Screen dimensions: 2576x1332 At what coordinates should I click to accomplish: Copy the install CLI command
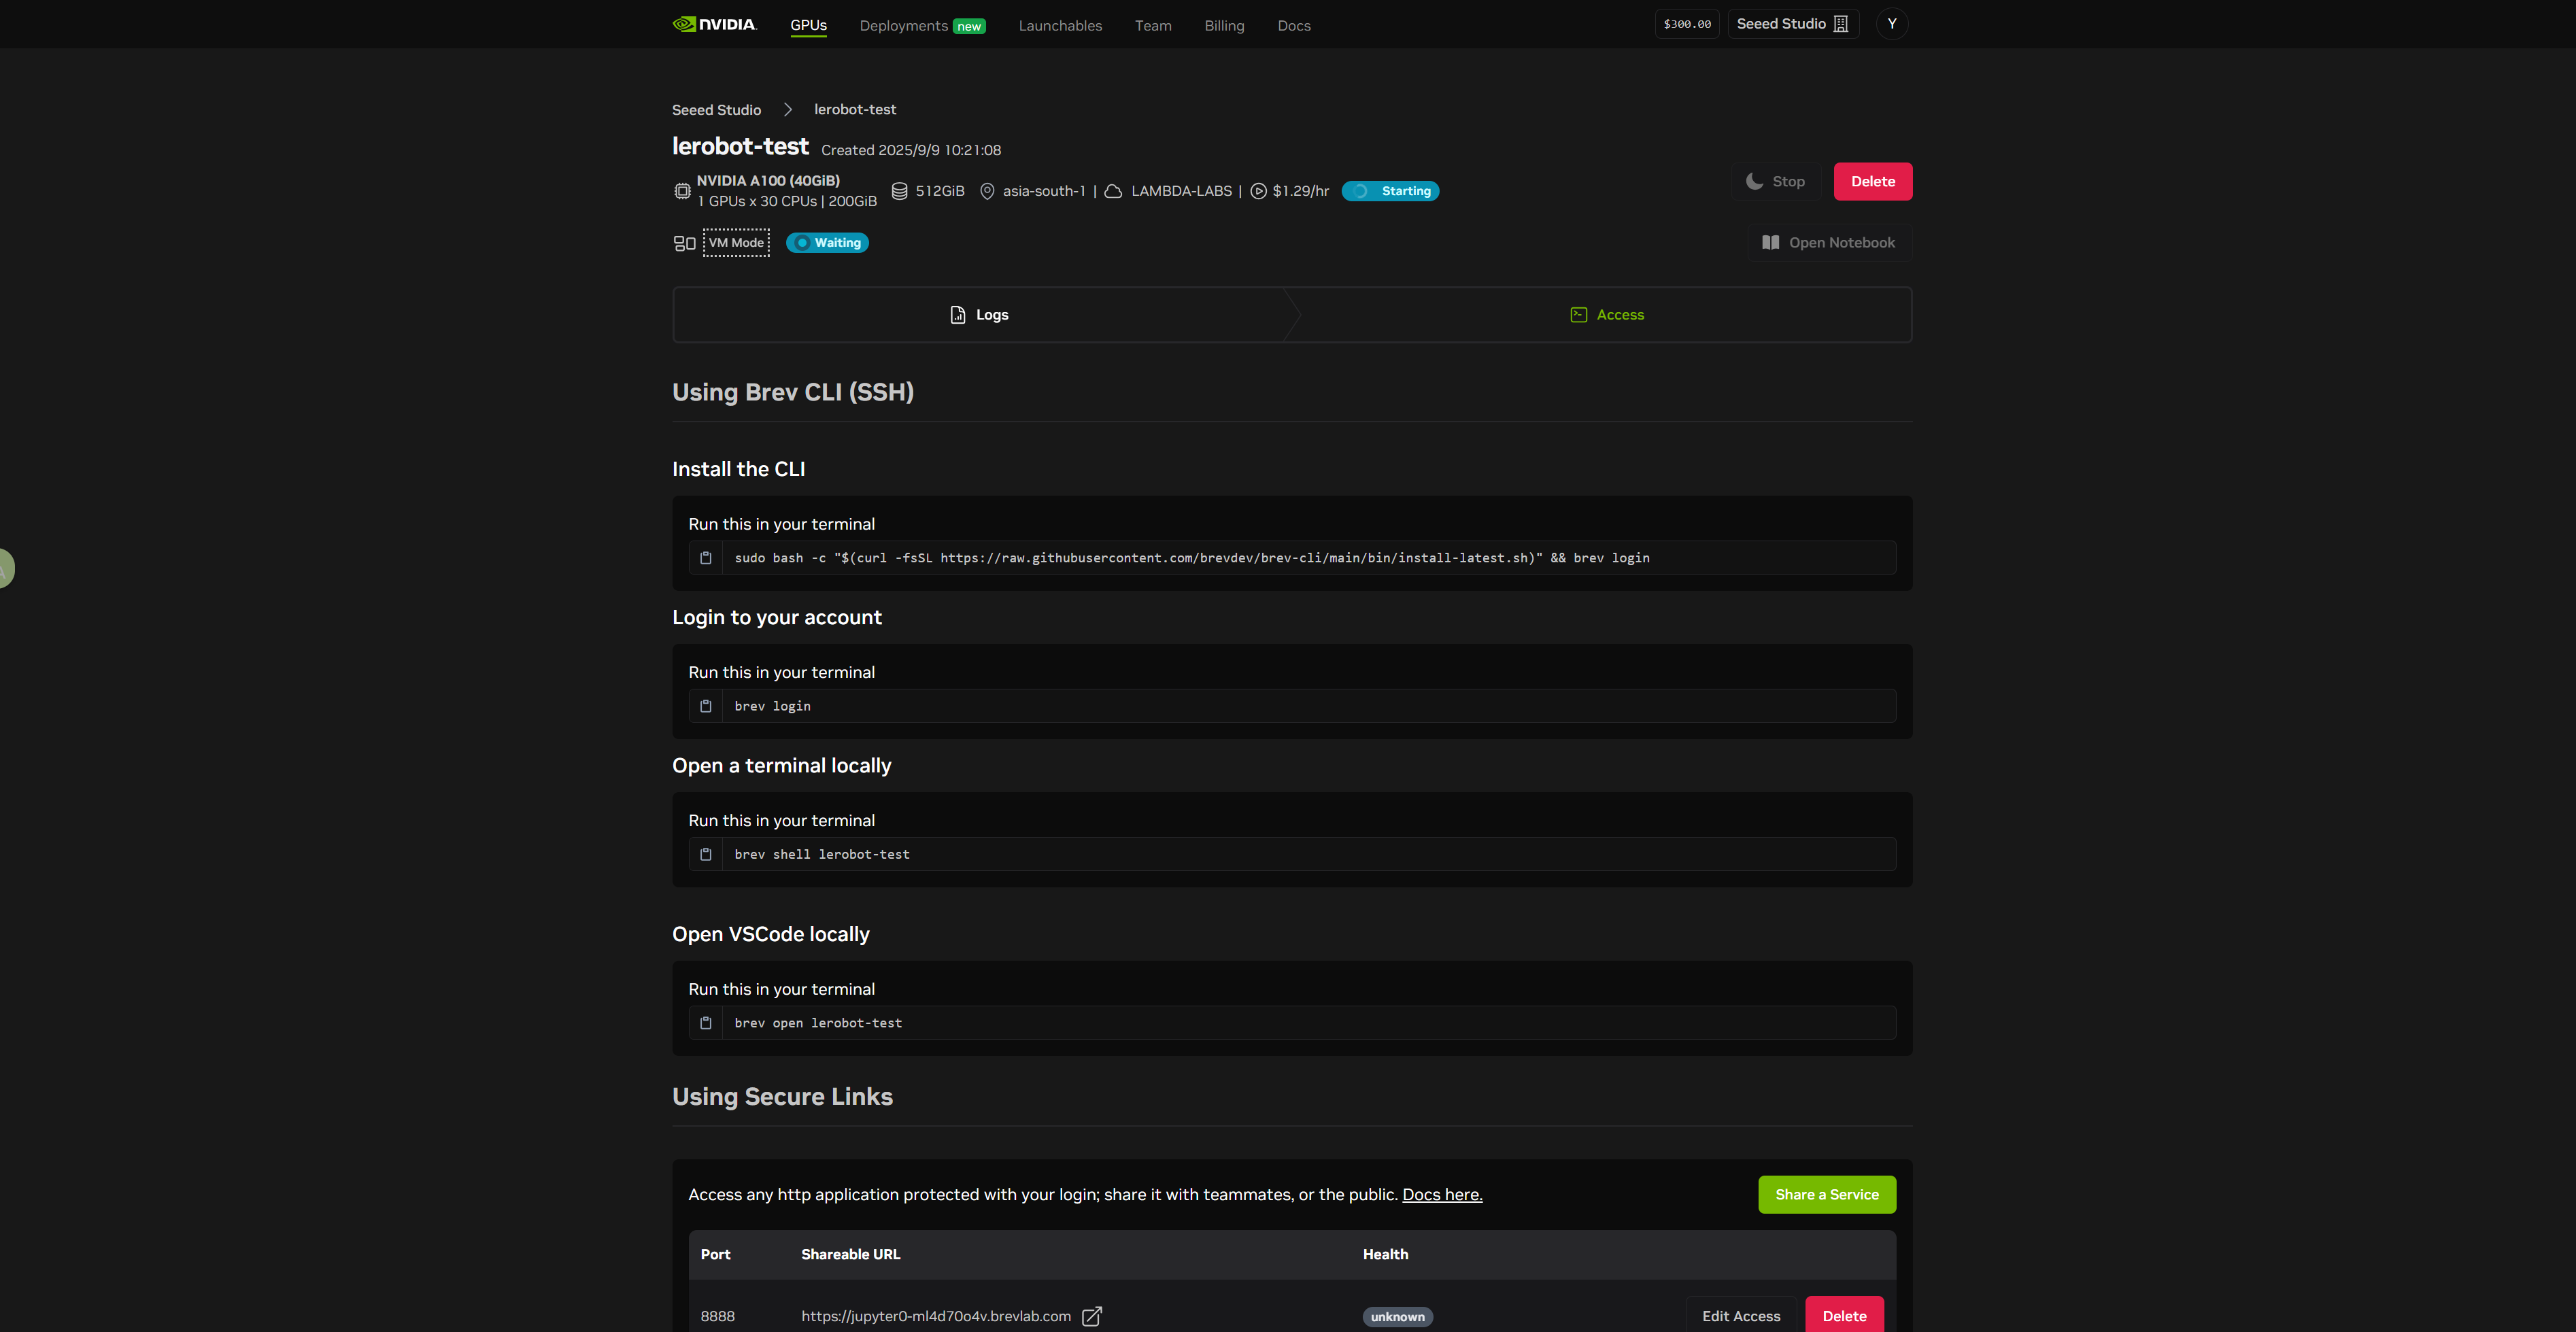705,558
